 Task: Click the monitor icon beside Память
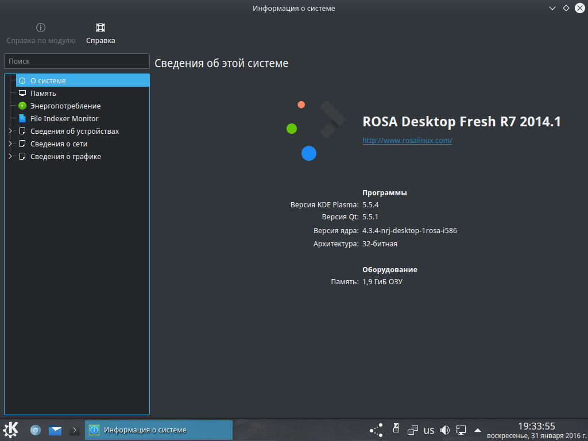(x=22, y=93)
